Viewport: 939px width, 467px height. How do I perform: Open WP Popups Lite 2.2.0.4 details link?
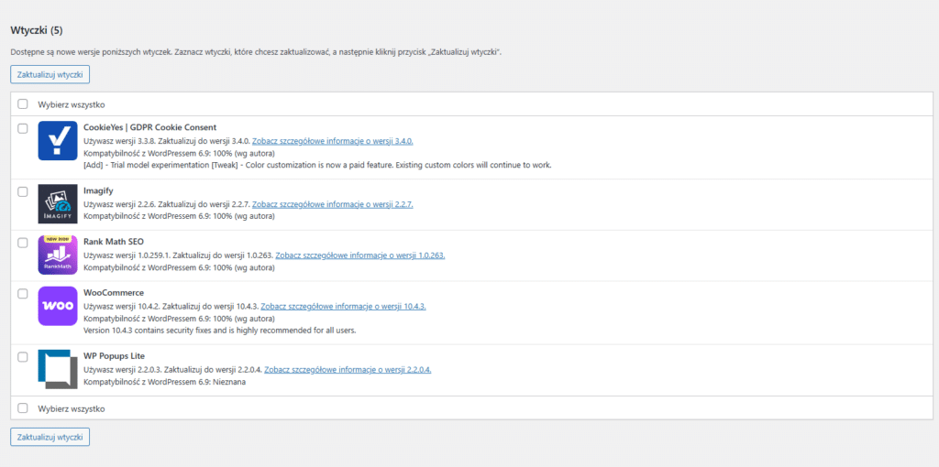click(349, 369)
